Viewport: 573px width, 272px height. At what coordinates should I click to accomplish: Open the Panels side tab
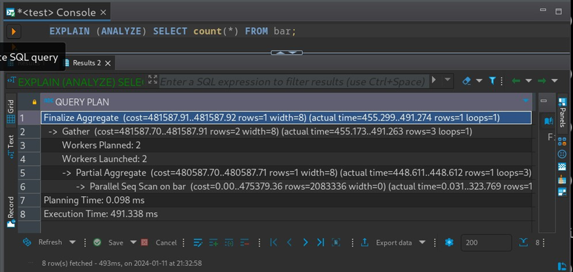[562, 113]
